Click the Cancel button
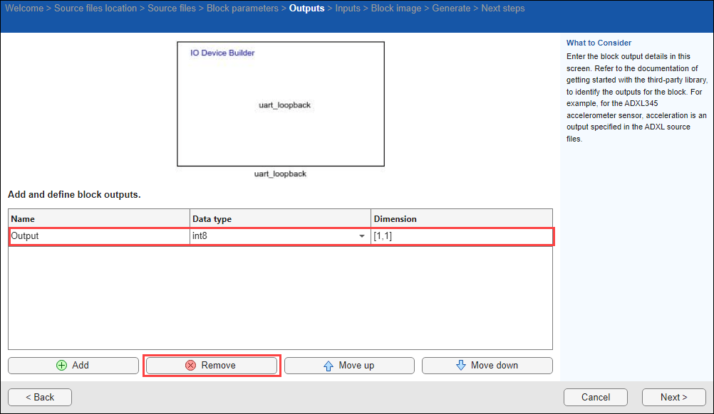The height and width of the screenshot is (414, 714). pos(596,397)
